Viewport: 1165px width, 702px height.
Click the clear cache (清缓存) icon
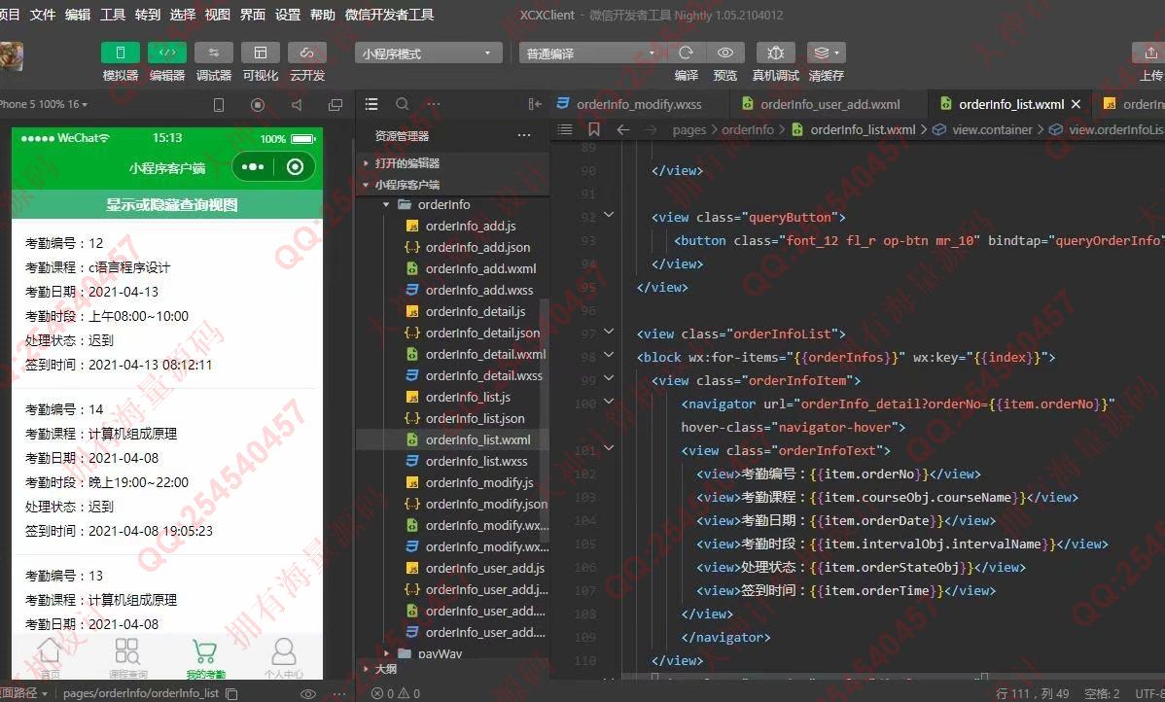pos(826,53)
